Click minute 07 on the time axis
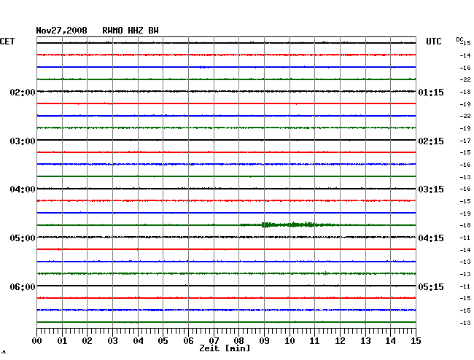Image resolution: width=474 pixels, height=360 pixels. coord(214,340)
